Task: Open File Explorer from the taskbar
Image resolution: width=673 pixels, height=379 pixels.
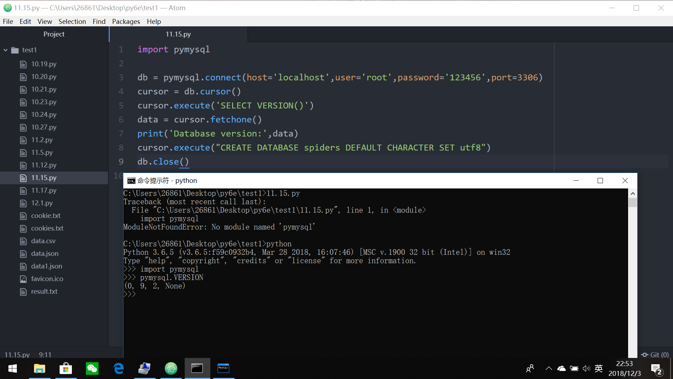Action: (x=39, y=368)
